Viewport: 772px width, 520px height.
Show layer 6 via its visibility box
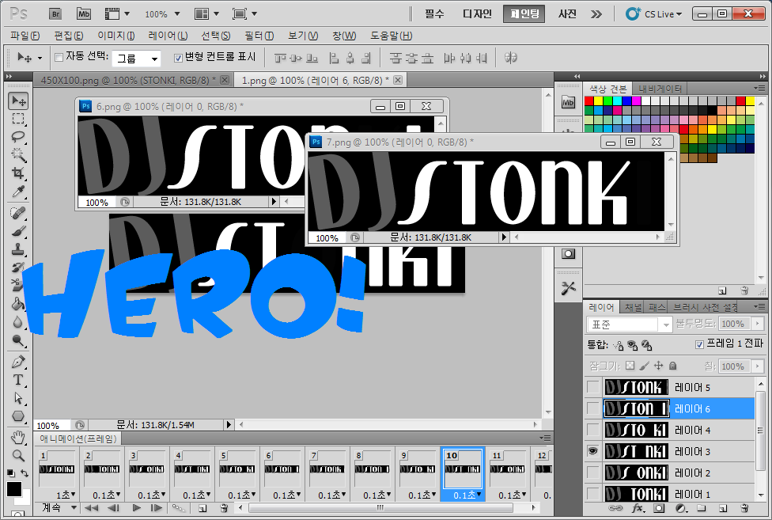(593, 408)
